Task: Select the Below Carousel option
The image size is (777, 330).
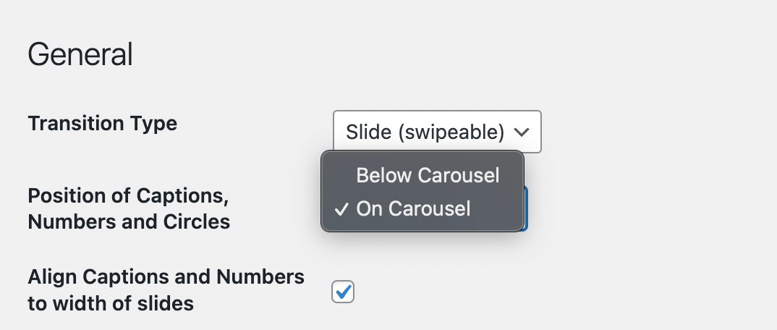Action: [428, 175]
